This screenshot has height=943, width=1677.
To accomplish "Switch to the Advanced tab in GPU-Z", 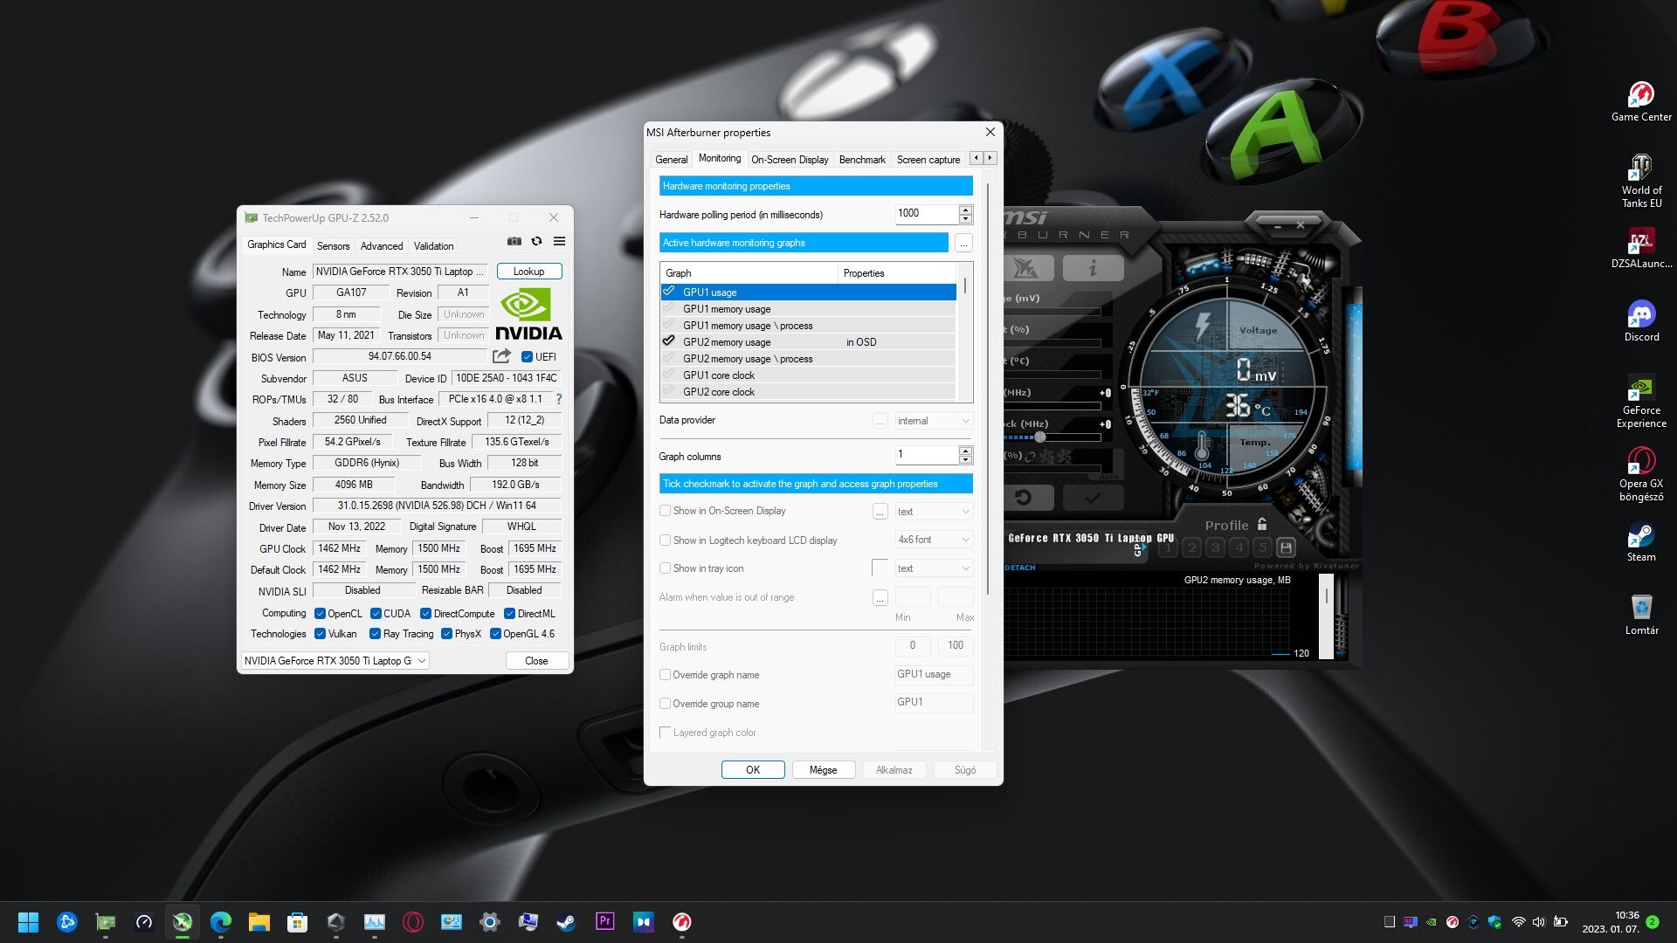I will (x=382, y=246).
